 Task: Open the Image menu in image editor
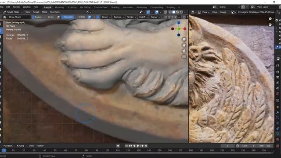[223, 12]
